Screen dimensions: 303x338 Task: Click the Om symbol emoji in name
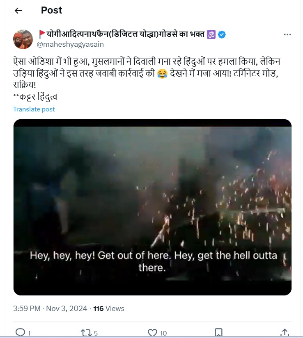point(211,34)
